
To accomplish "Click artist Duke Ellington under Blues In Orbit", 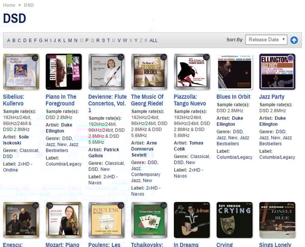I will pos(230,121).
